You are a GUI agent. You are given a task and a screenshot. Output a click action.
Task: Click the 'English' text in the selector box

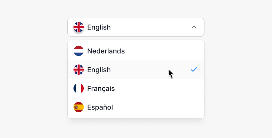click(x=99, y=27)
